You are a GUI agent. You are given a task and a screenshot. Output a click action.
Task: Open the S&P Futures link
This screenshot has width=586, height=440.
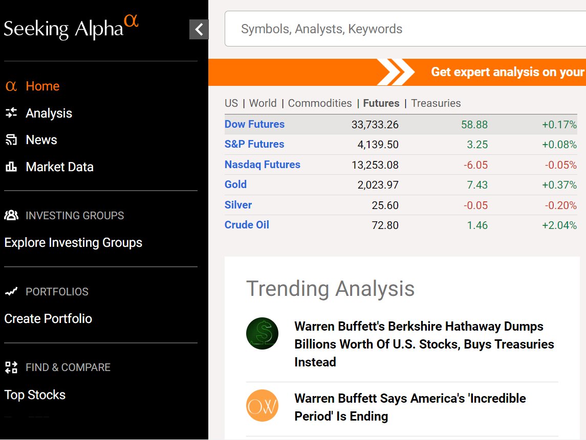pyautogui.click(x=254, y=145)
